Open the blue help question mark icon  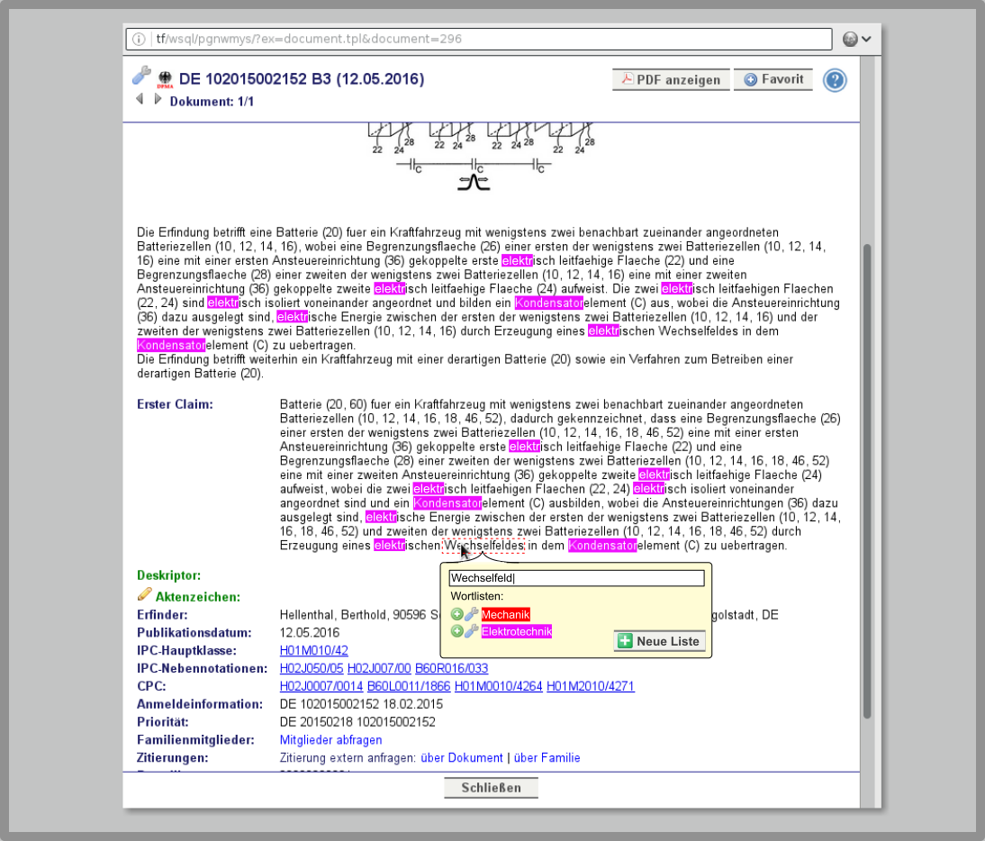[835, 80]
